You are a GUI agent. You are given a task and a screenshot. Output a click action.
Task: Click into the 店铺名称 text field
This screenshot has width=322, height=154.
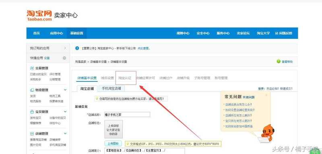click(127, 115)
